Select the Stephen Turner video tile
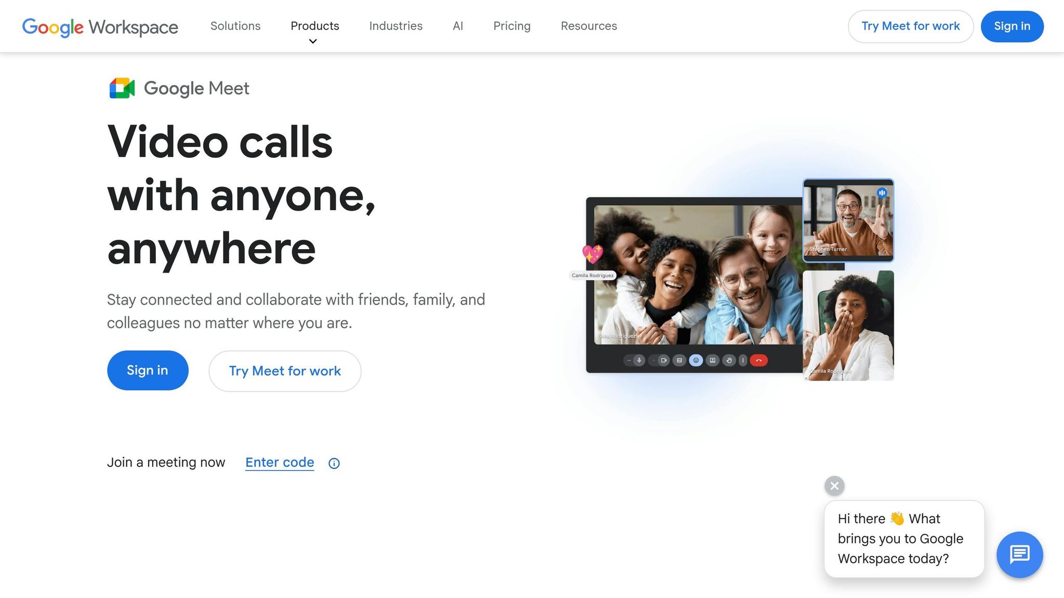Viewport: 1064px width, 598px height. (848, 220)
